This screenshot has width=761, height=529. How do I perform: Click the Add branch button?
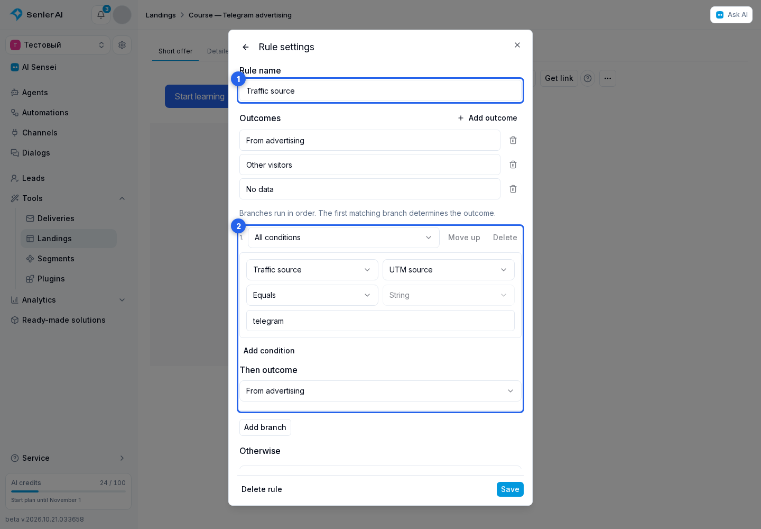tap(265, 427)
